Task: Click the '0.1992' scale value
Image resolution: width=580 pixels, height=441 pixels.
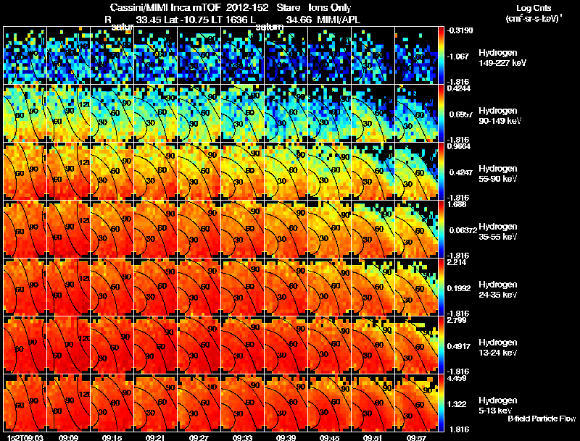Action: point(459,288)
